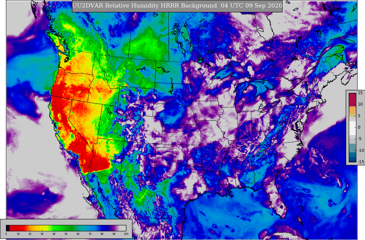Click the colorbar label "15"
This screenshot has width=365, height=240.
click(360, 93)
